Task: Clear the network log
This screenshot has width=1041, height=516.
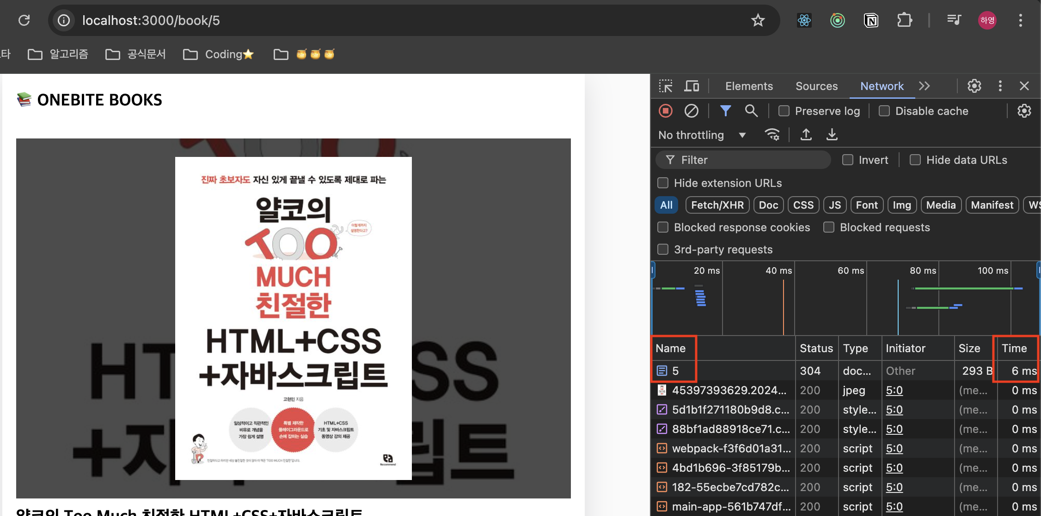Action: click(x=692, y=111)
